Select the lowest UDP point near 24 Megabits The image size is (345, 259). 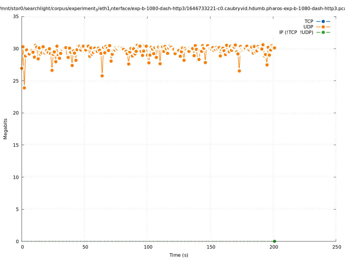[24, 88]
